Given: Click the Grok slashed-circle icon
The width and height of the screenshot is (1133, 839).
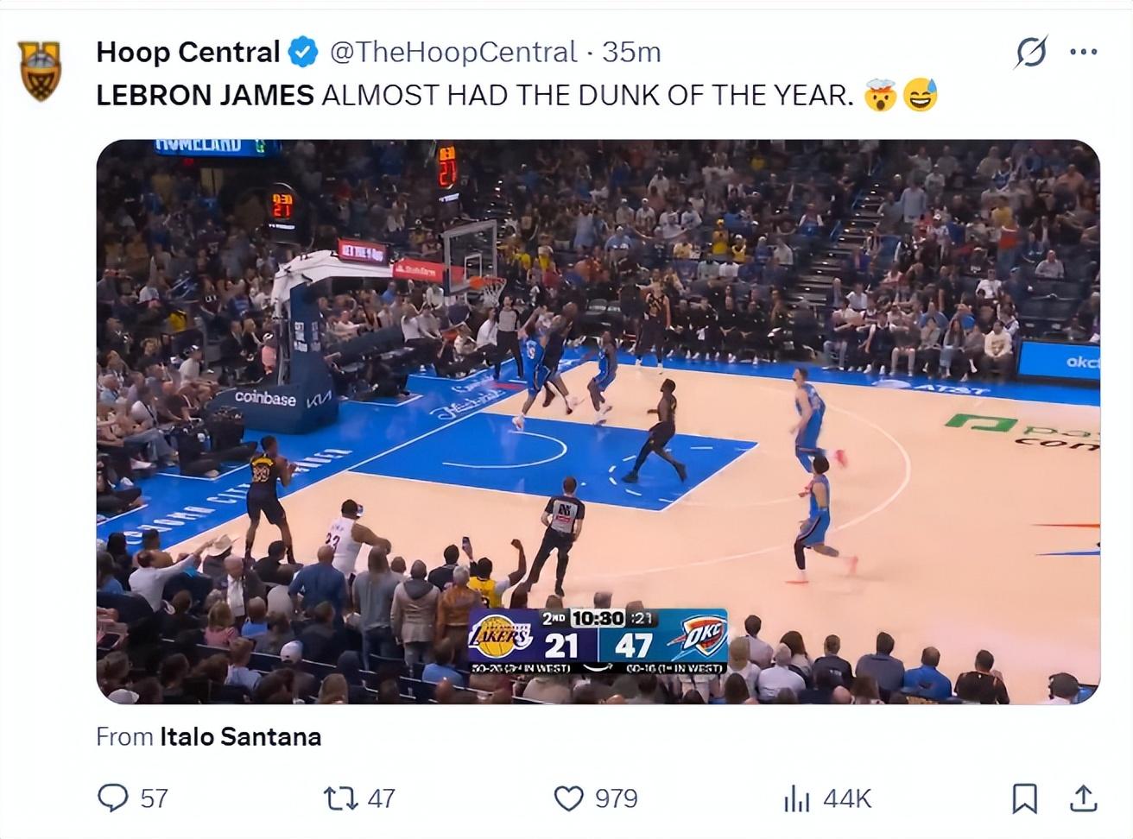Looking at the screenshot, I should pyautogui.click(x=1031, y=53).
